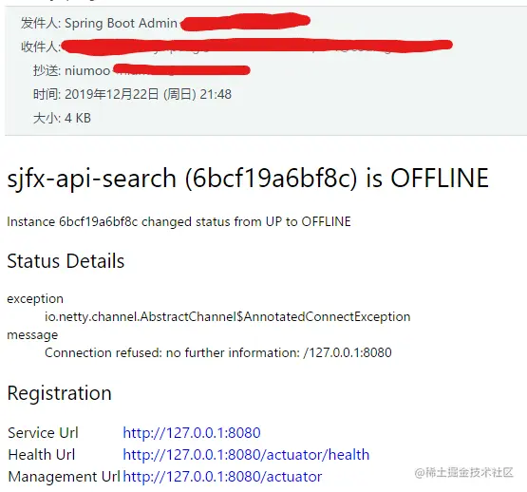
Task: Open the Management Url ending in /actuator
Action: 222,477
